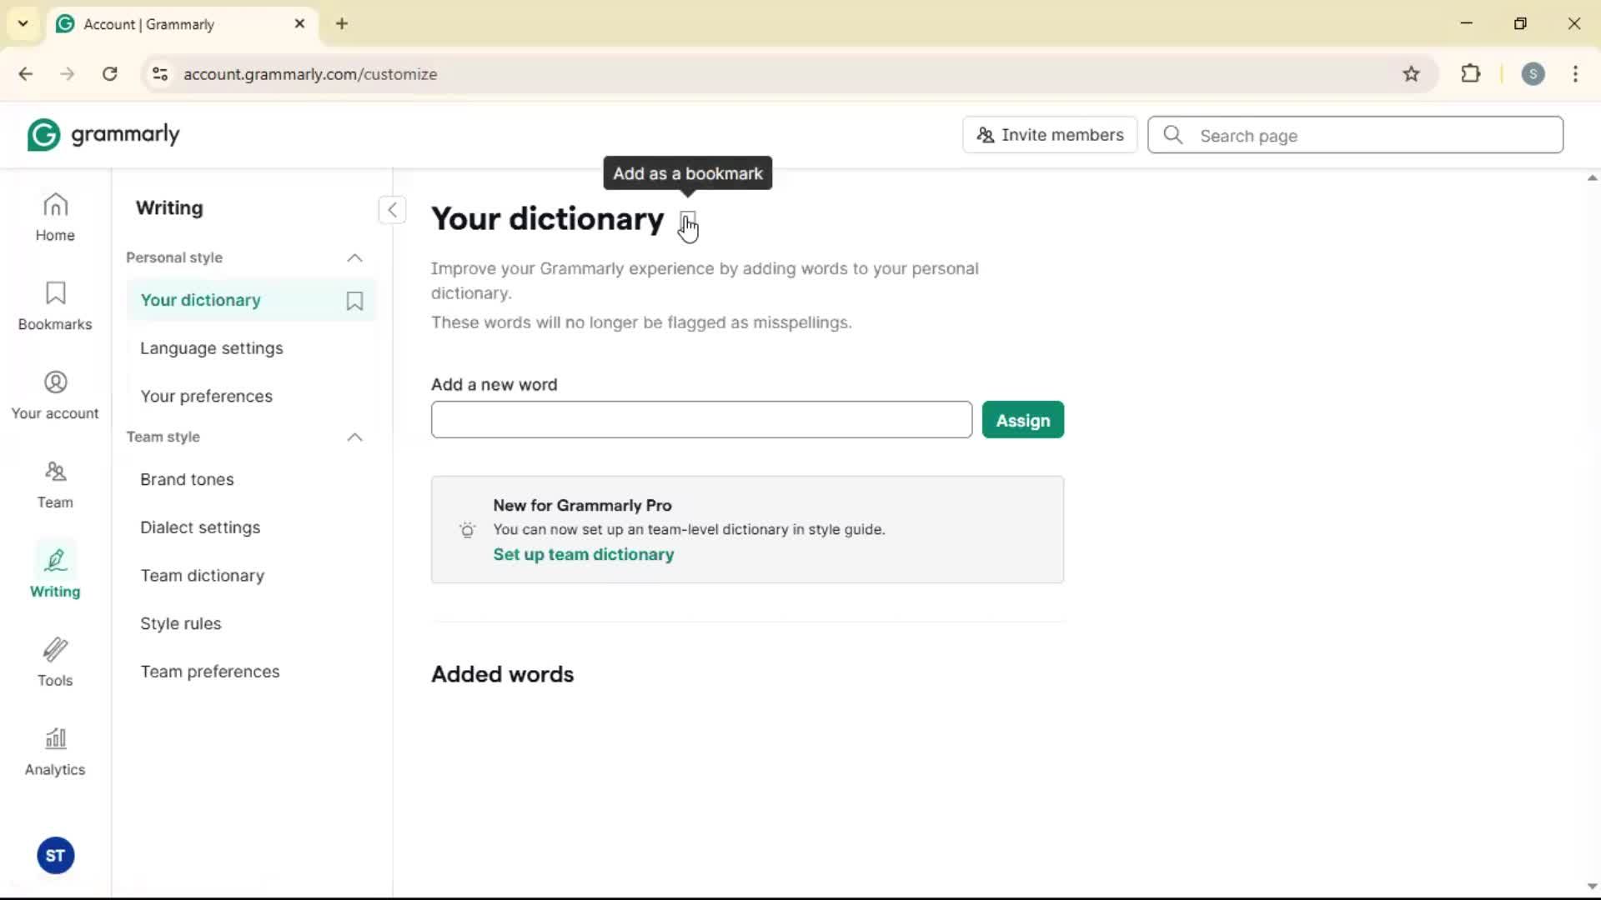Select Brand tones menu item

[x=187, y=480]
